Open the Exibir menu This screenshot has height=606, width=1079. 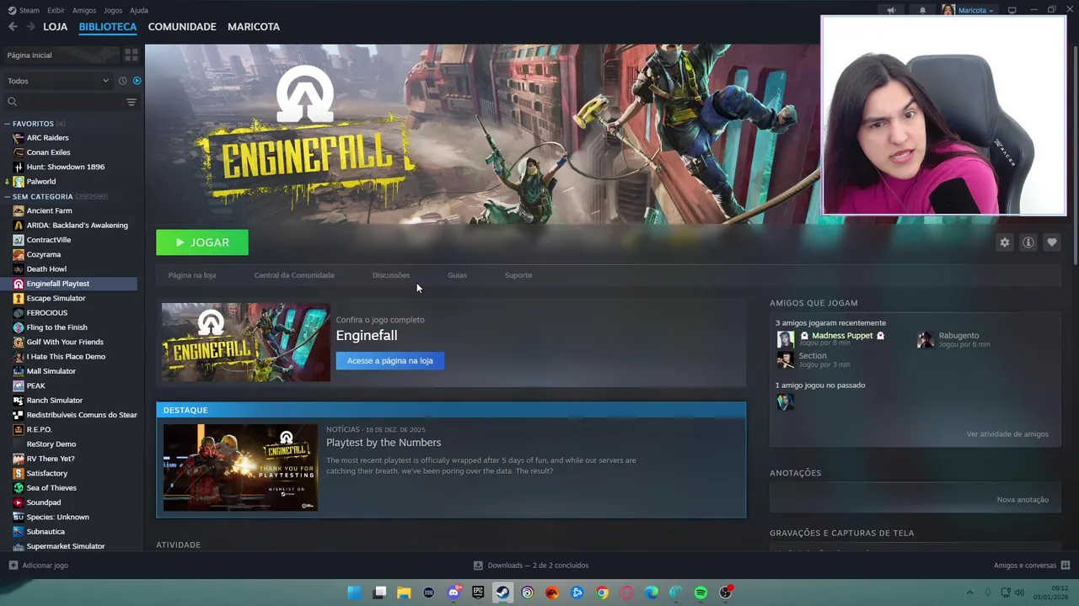56,10
